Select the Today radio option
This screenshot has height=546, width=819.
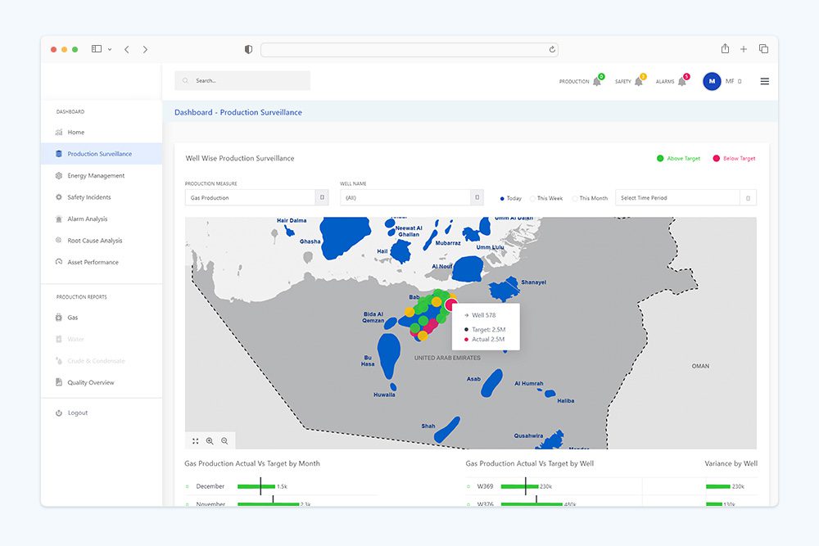(x=502, y=198)
